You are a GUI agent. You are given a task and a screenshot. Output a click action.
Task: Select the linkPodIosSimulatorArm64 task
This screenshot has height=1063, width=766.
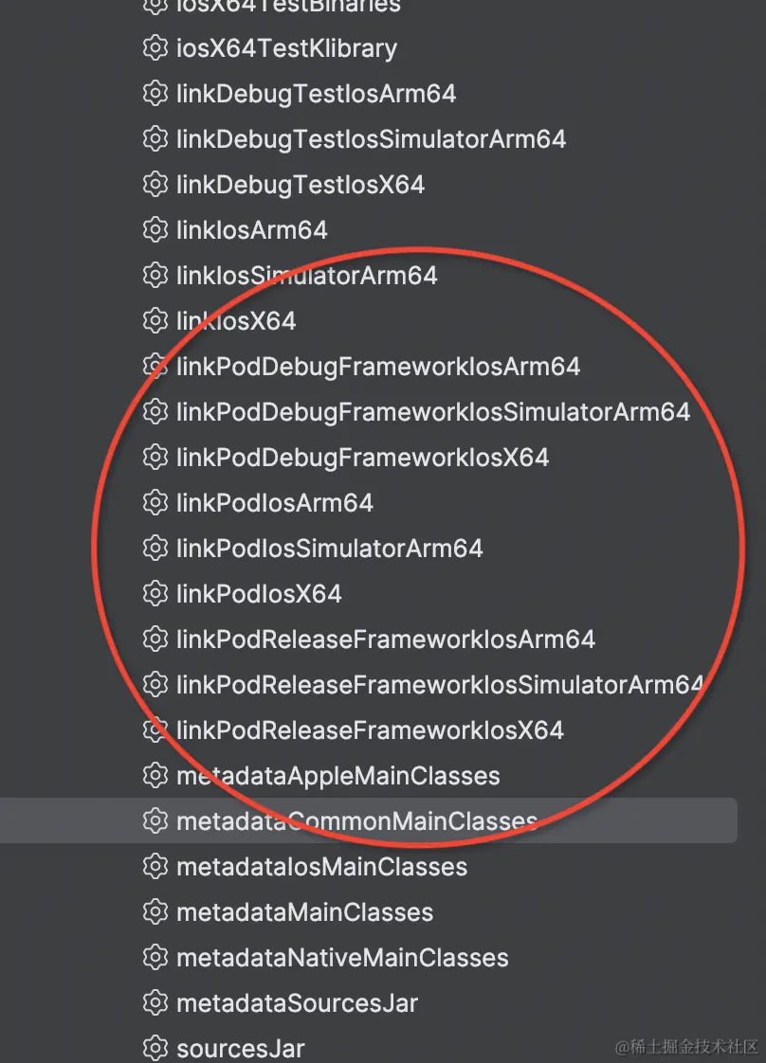pyautogui.click(x=327, y=548)
